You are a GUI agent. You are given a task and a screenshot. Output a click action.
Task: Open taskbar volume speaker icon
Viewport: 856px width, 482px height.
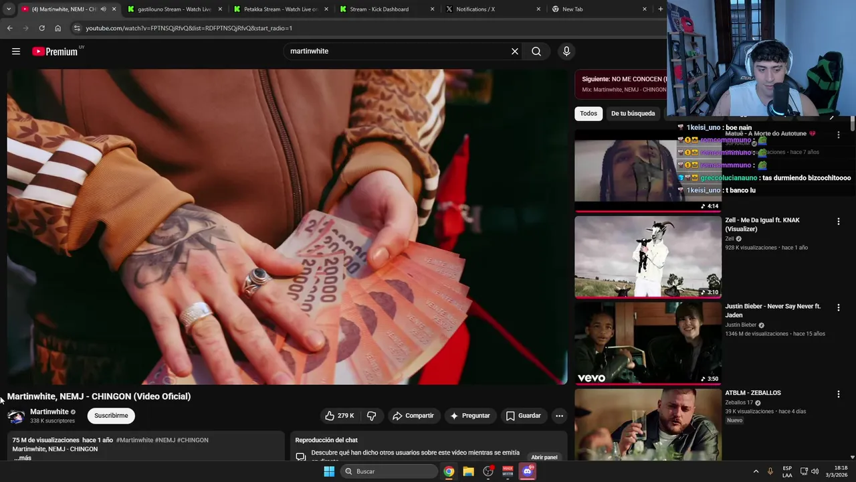coord(815,471)
